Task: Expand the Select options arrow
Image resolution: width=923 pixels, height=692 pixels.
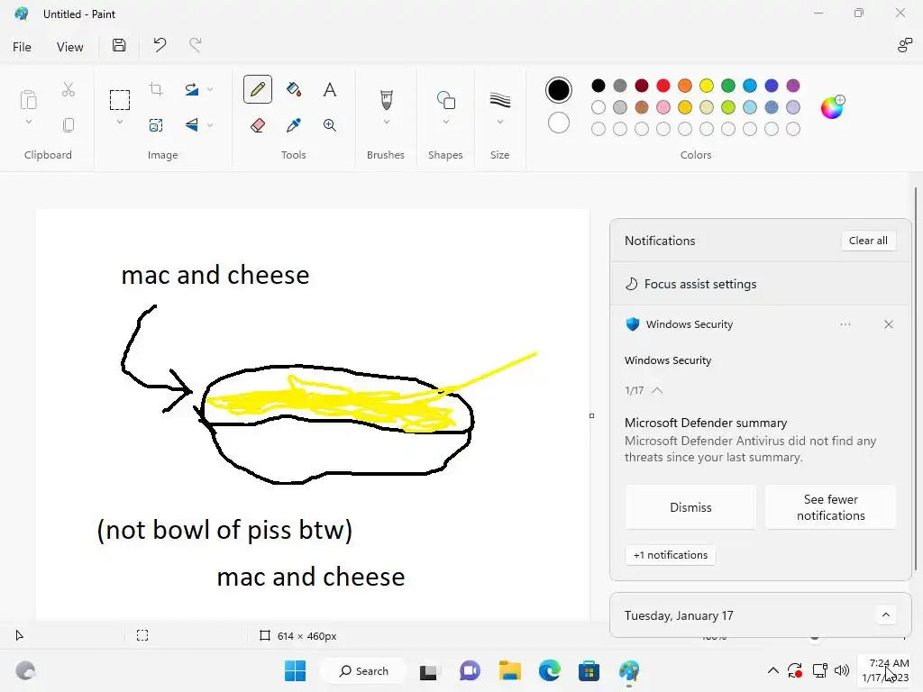Action: coord(120,122)
